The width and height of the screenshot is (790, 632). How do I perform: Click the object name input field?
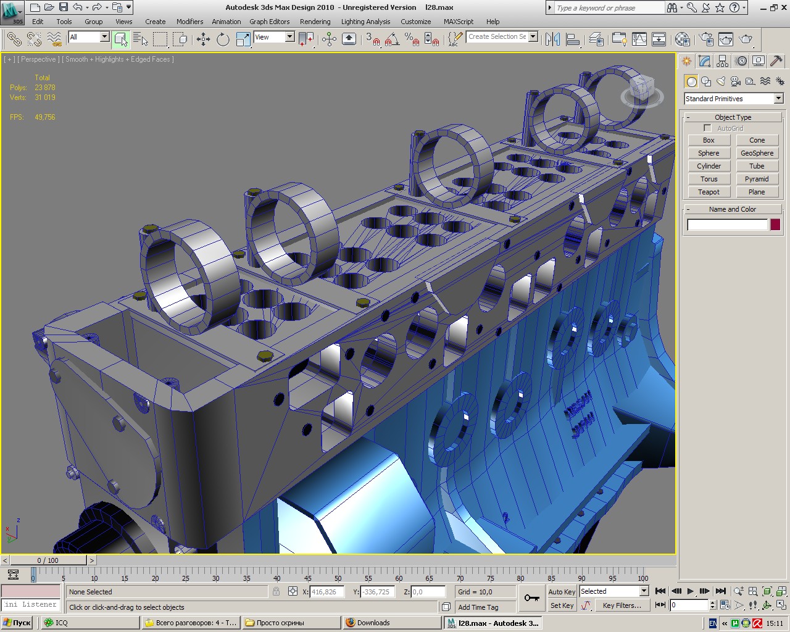coord(727,225)
